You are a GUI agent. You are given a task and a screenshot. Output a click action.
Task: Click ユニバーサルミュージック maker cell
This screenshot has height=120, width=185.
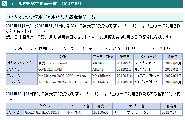pyautogui.click(x=137, y=112)
